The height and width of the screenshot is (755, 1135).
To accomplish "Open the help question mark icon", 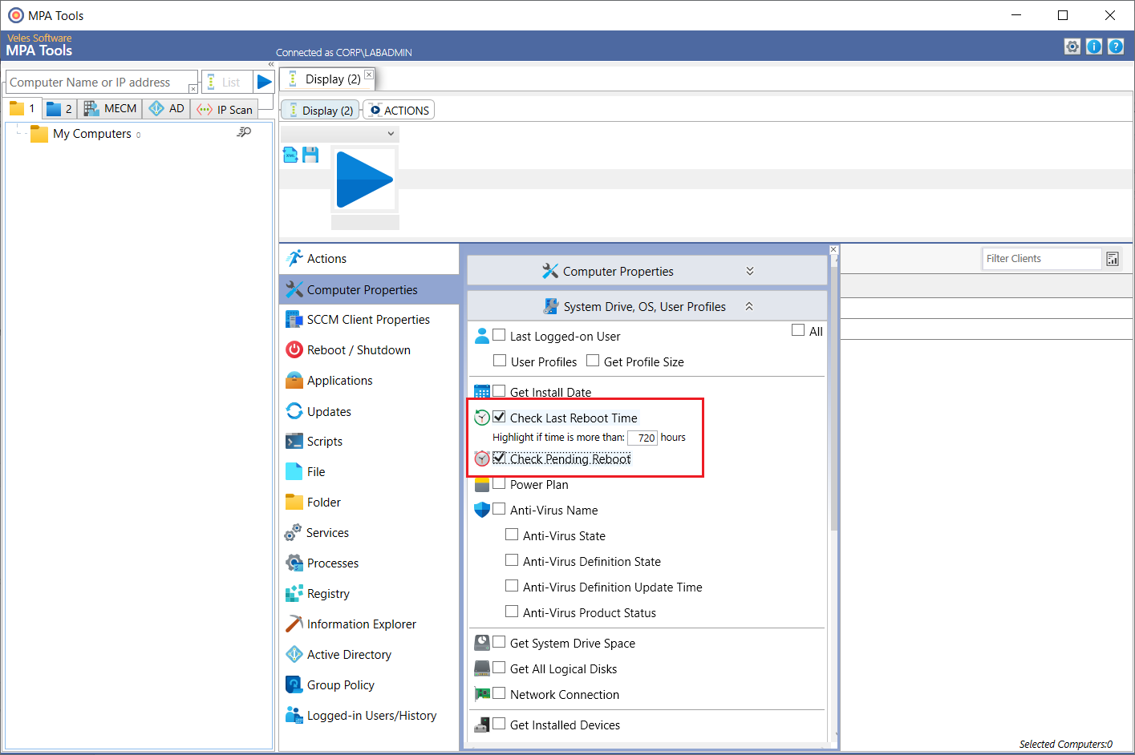I will tap(1116, 46).
